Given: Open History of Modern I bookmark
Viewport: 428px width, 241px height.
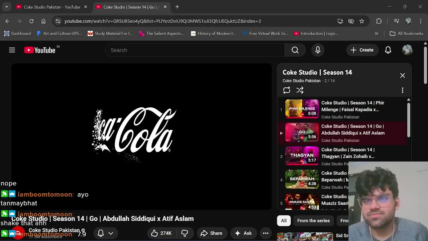Looking at the screenshot, I should [x=213, y=33].
